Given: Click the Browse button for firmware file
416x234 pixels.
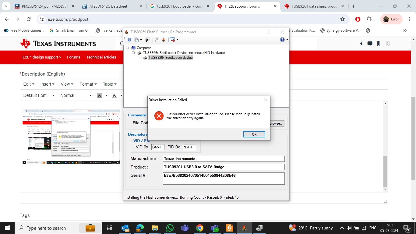Looking at the screenshot, I should (277, 123).
